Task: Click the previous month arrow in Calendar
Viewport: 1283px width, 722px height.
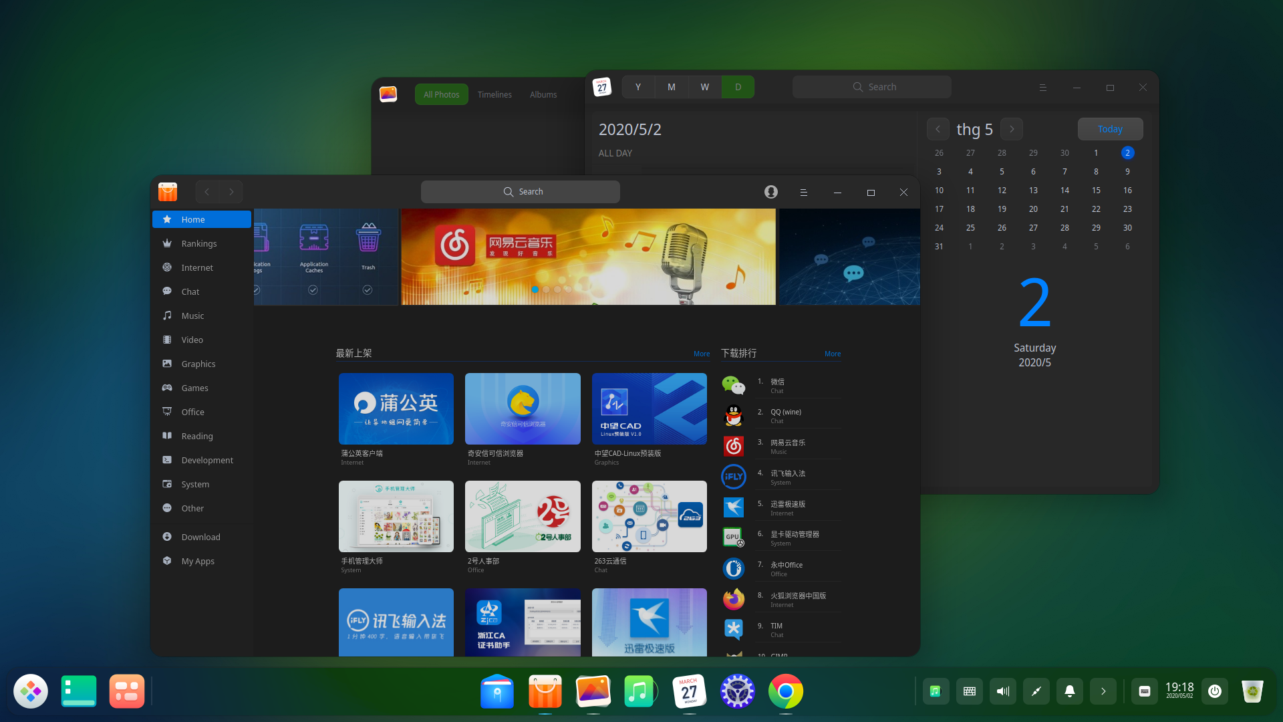Action: tap(938, 128)
